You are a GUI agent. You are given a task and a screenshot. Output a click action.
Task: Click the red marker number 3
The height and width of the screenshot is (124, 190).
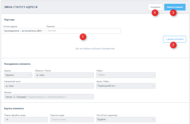[x=174, y=13]
